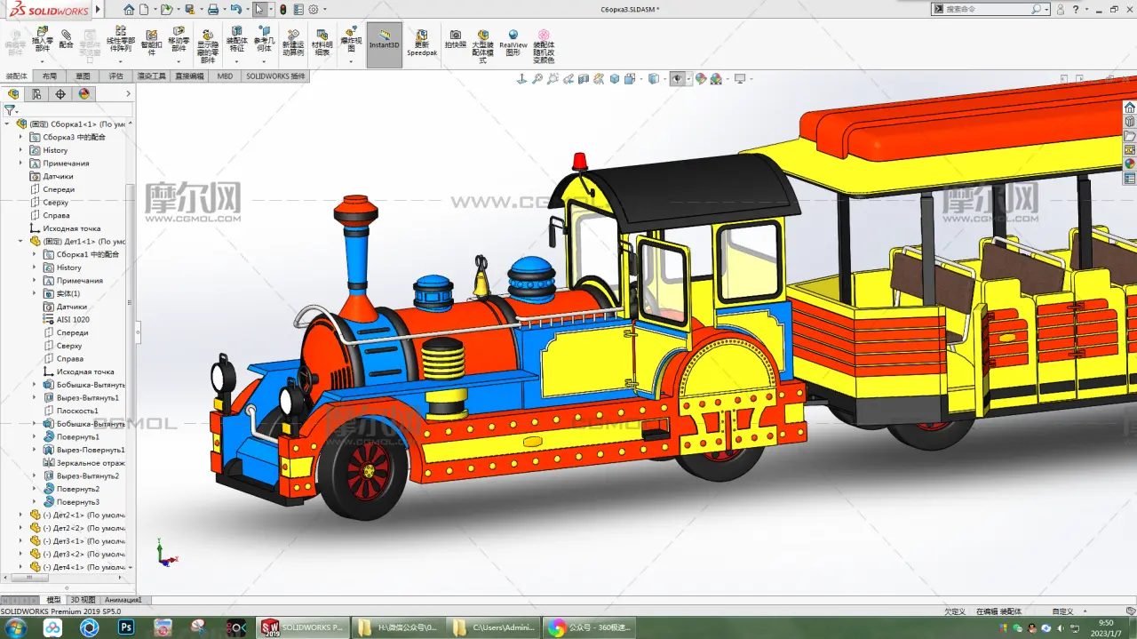Click Bill of Materials (材料明细表) tool

pos(322,43)
